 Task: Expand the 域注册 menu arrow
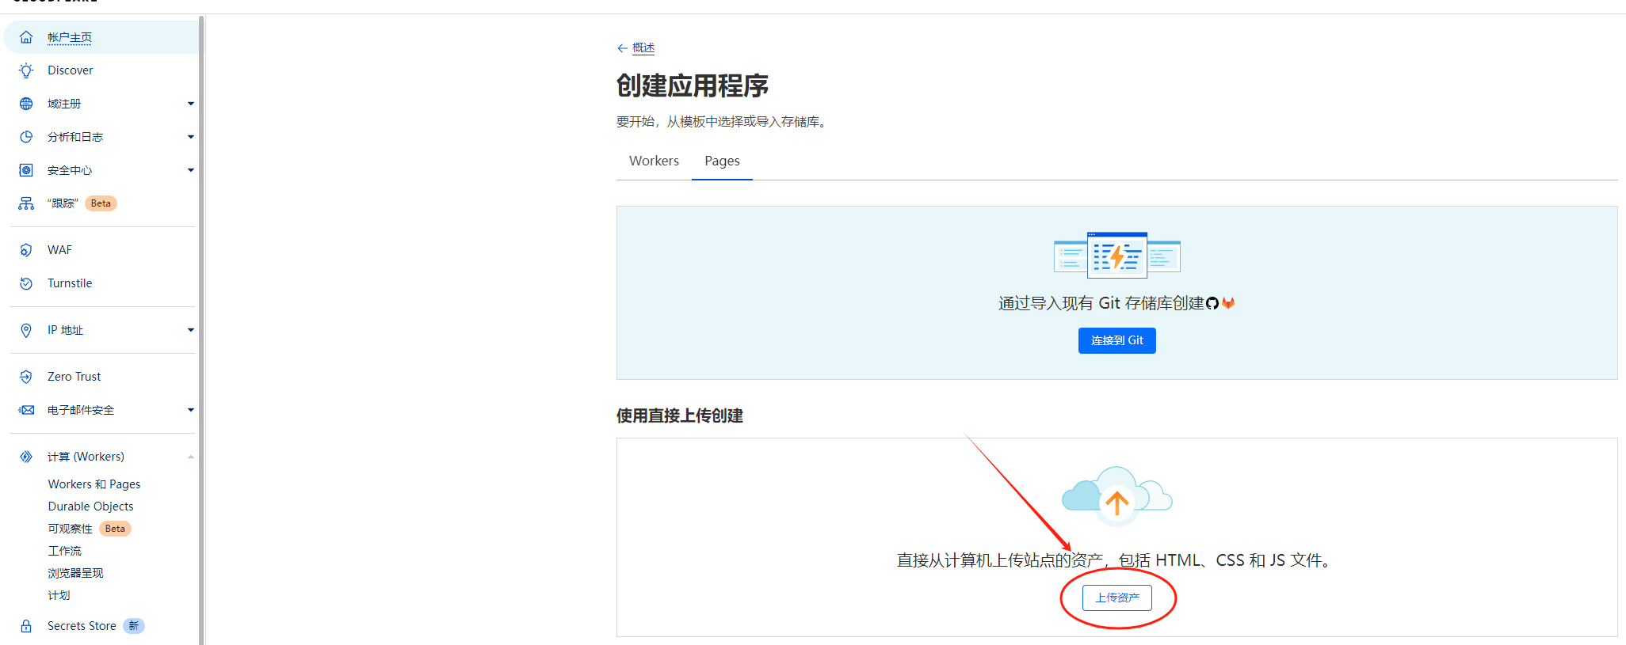(x=190, y=104)
